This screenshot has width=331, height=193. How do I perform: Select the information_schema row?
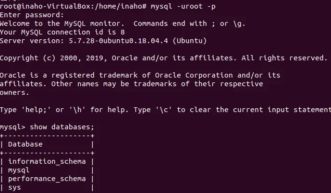pos(47,161)
